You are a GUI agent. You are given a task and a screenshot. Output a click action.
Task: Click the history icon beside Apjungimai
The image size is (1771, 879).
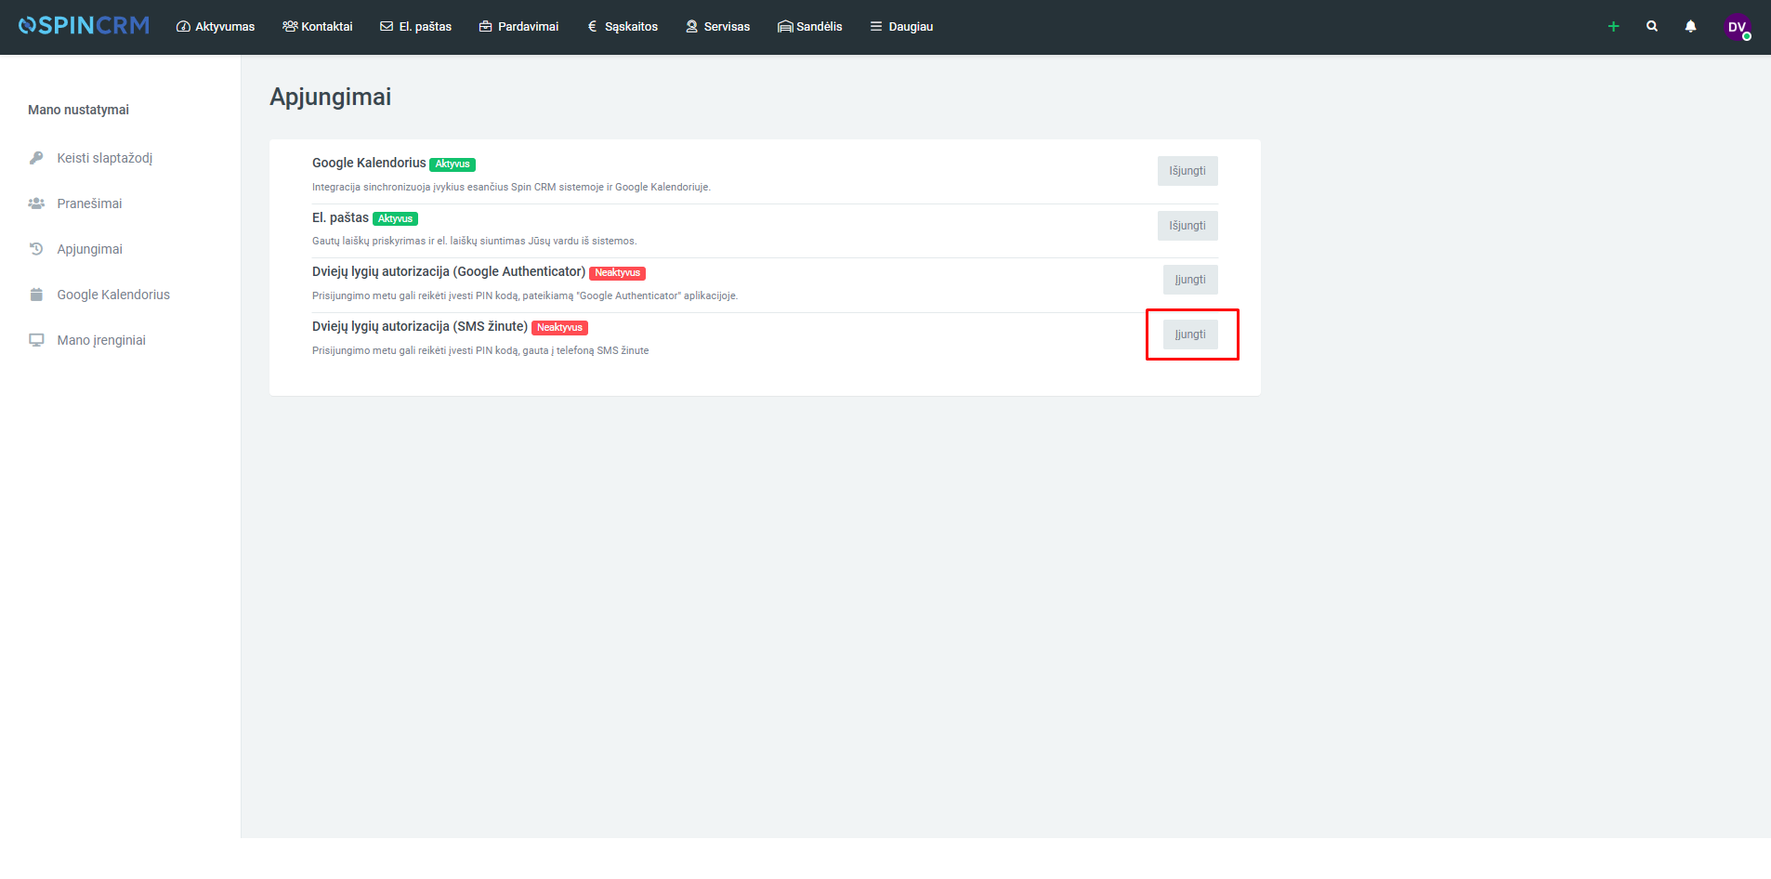[36, 249]
